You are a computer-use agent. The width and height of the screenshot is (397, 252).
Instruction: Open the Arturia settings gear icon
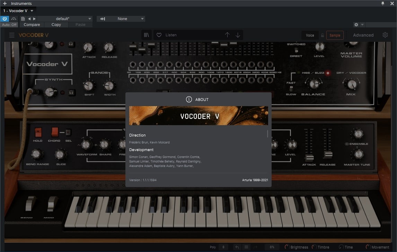(385, 35)
